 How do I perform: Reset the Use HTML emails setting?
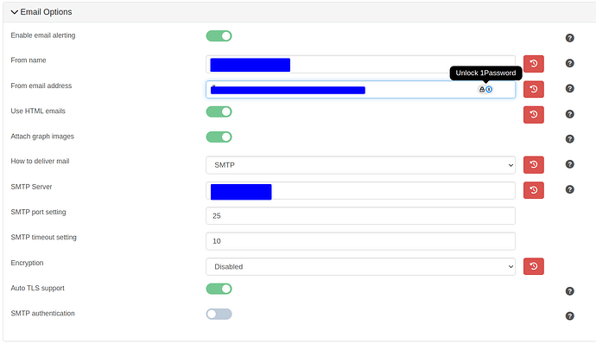(533, 115)
